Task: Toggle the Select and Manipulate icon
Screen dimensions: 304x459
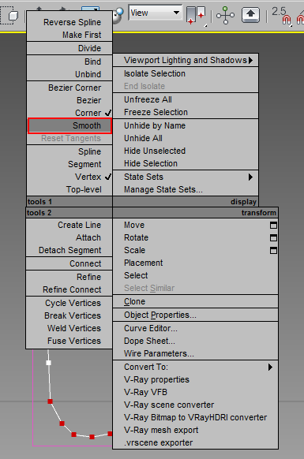Action: click(225, 15)
